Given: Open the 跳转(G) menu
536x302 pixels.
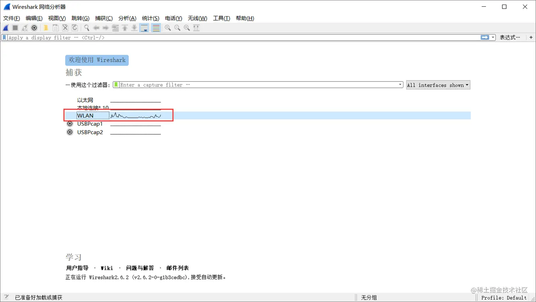Looking at the screenshot, I should pyautogui.click(x=80, y=18).
